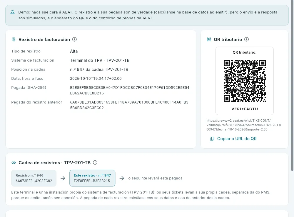Screen dimensions: 294x217
Task: Click the prewww2.aeat.es validation URL text
Action: (x=243, y=125)
